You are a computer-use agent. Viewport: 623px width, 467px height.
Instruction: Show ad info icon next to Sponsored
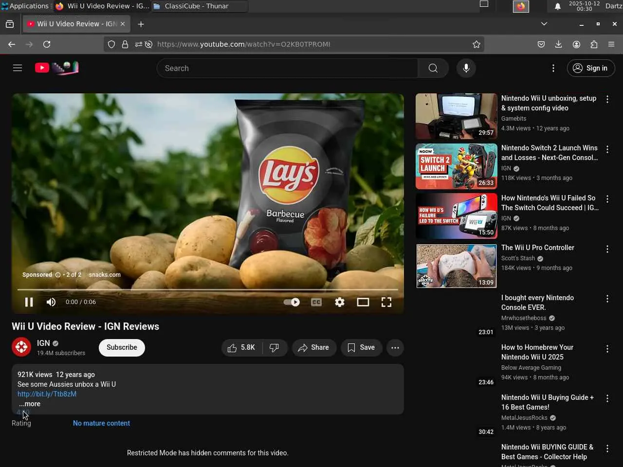[x=58, y=275]
